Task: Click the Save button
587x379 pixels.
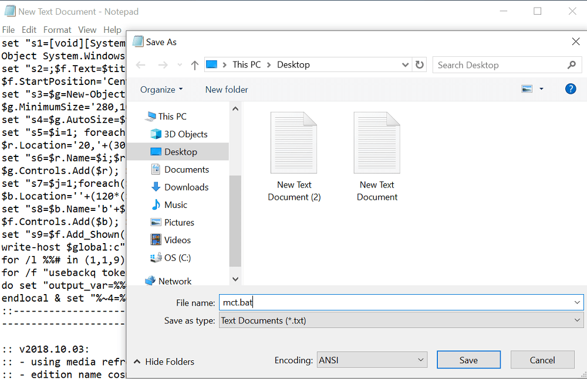Action: tap(468, 360)
